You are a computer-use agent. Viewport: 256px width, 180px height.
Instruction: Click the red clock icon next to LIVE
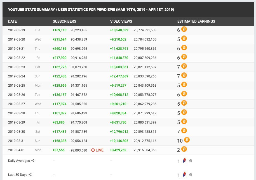pyautogui.click(x=93, y=150)
